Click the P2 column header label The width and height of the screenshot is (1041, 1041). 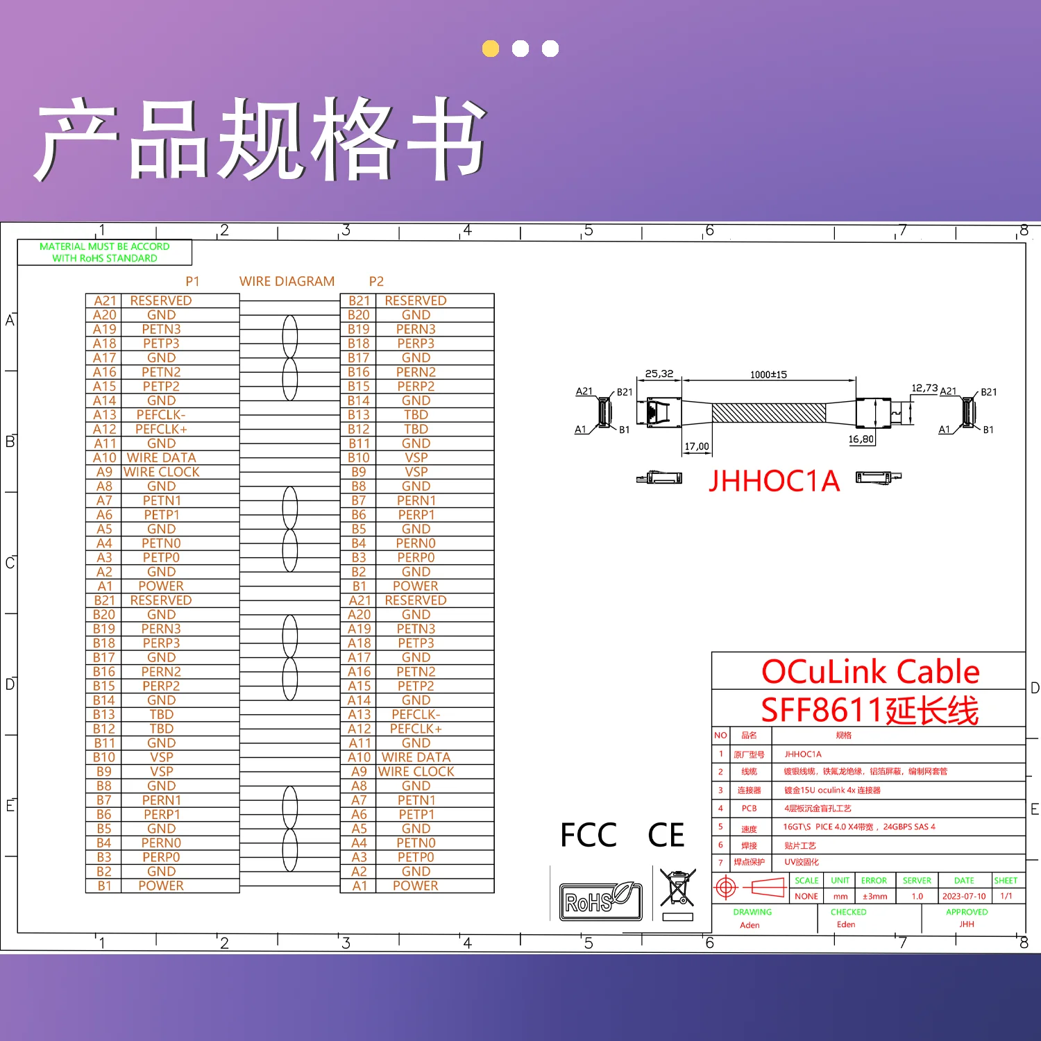coord(376,281)
